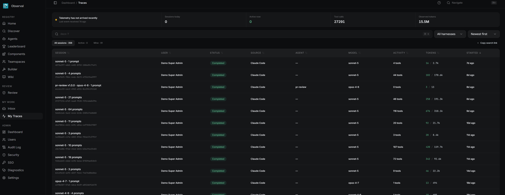
Task: Click the Wiki book icon
Action: 4,77
